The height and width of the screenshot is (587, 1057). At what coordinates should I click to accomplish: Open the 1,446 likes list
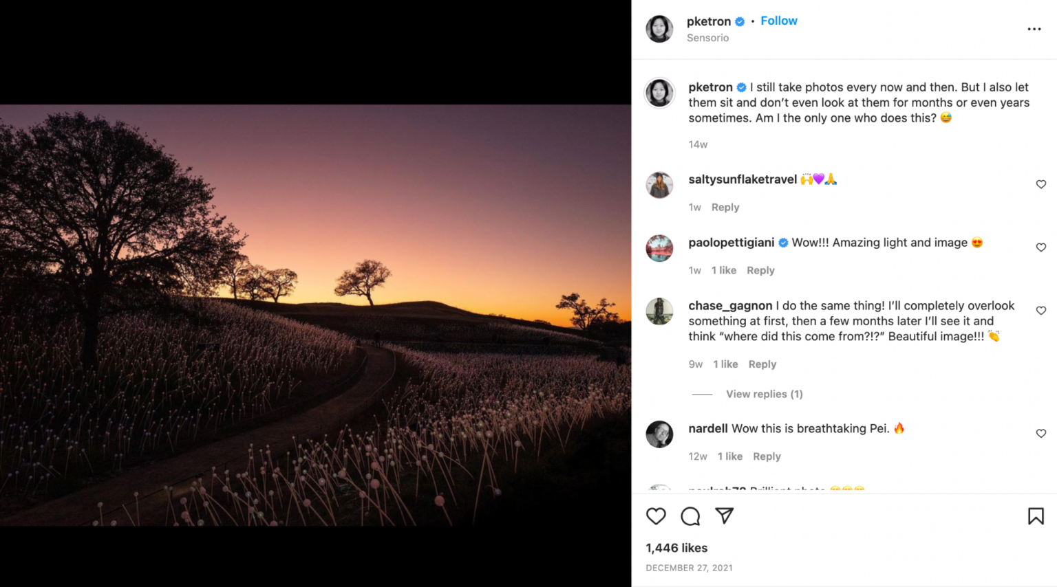tap(676, 548)
